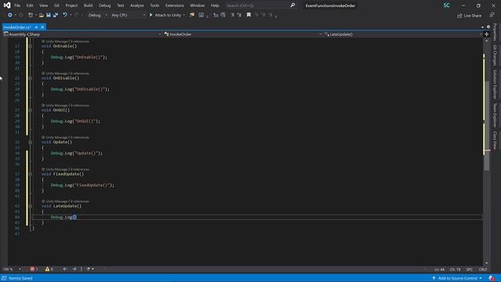Image resolution: width=501 pixels, height=282 pixels.
Task: Open the Build menu
Action: pyautogui.click(x=88, y=5)
